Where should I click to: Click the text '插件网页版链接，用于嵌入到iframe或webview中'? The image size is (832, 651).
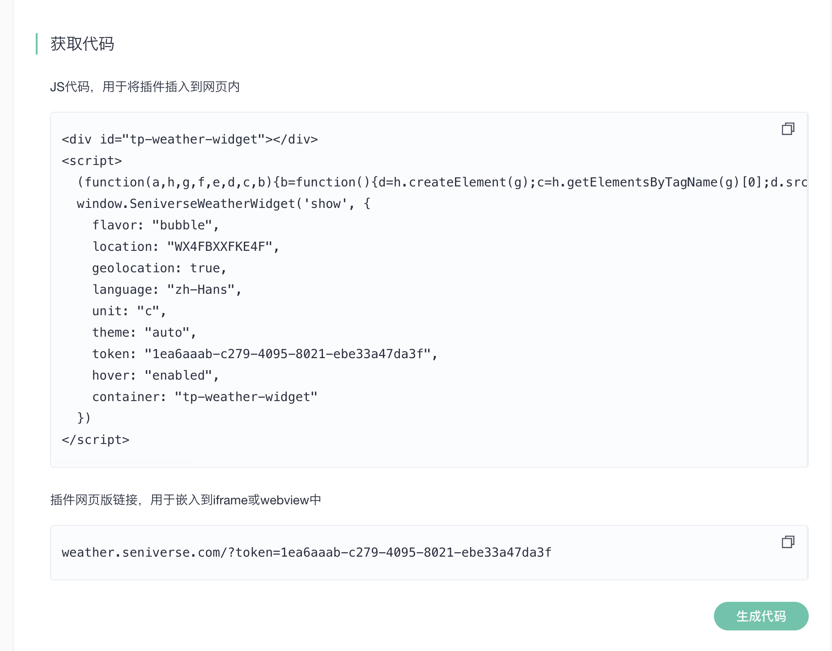[186, 500]
